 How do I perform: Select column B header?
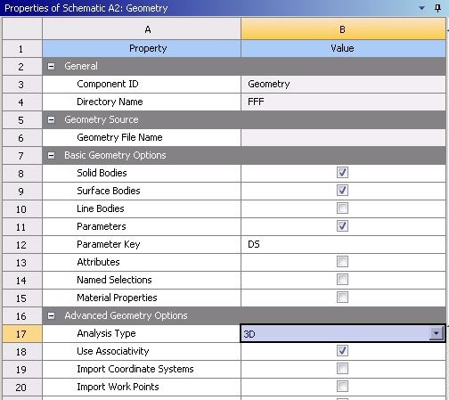343,29
